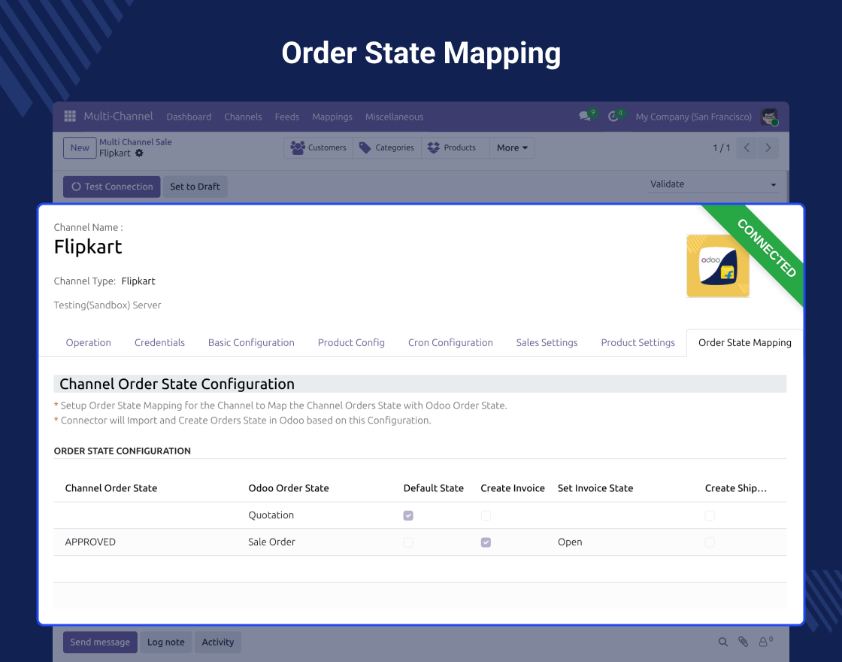Open Customers stat button
This screenshot has height=662, width=842.
click(x=319, y=147)
